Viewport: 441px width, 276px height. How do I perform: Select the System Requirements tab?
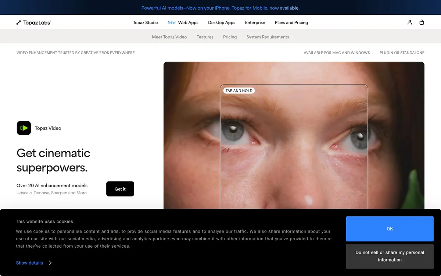tap(268, 37)
